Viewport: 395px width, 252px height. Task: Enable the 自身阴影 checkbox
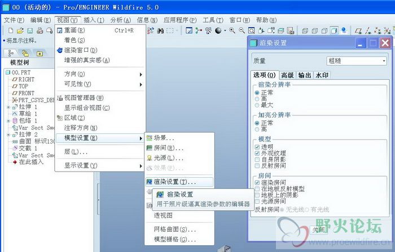pyautogui.click(x=257, y=159)
